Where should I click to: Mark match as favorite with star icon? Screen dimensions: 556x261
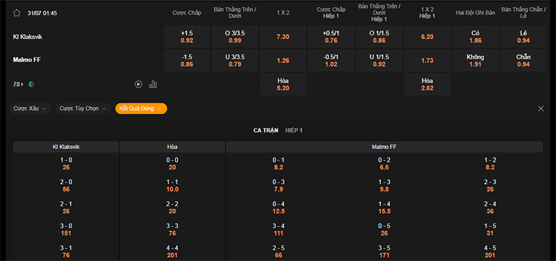17,13
